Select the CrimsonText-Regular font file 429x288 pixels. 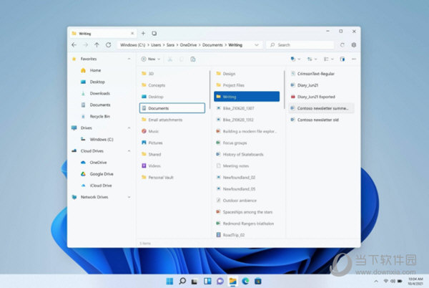point(321,74)
